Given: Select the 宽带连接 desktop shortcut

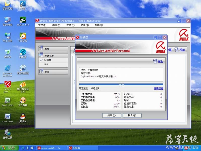Looking at the screenshot, I should point(8,134).
